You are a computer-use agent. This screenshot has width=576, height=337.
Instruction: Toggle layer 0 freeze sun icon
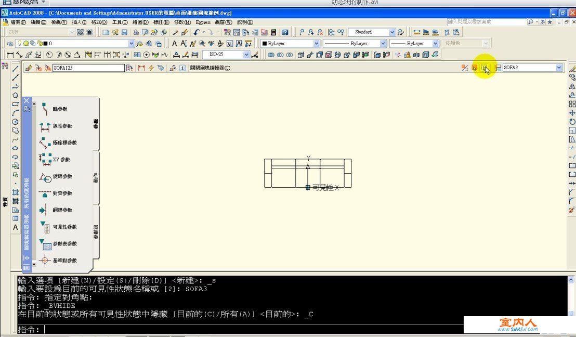click(25, 43)
